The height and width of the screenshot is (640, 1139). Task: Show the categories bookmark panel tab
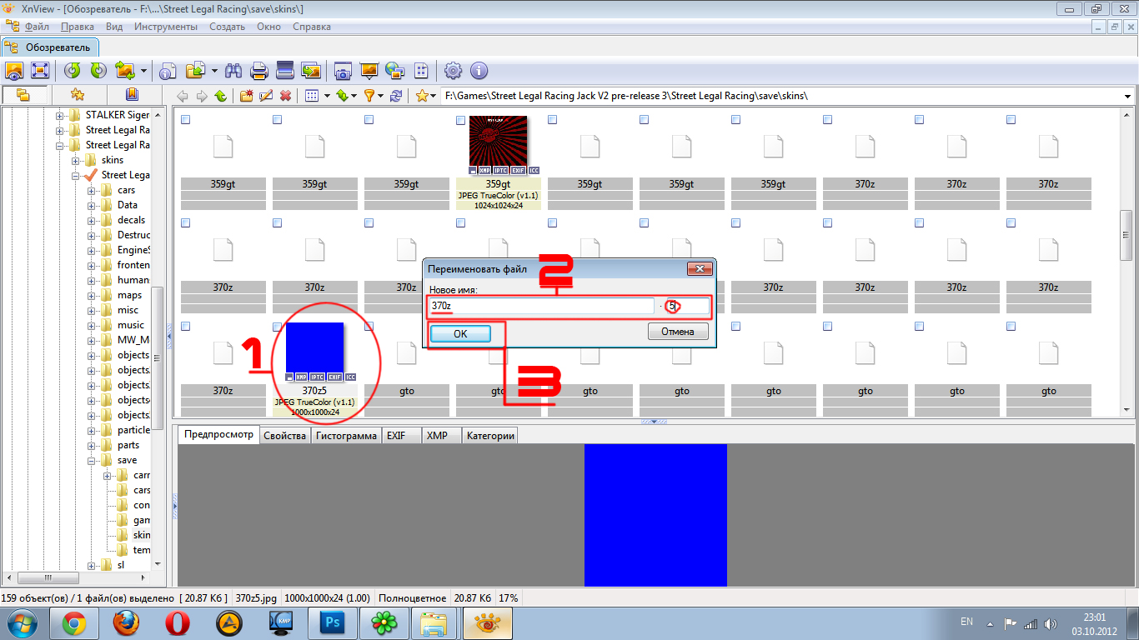pyautogui.click(x=131, y=94)
